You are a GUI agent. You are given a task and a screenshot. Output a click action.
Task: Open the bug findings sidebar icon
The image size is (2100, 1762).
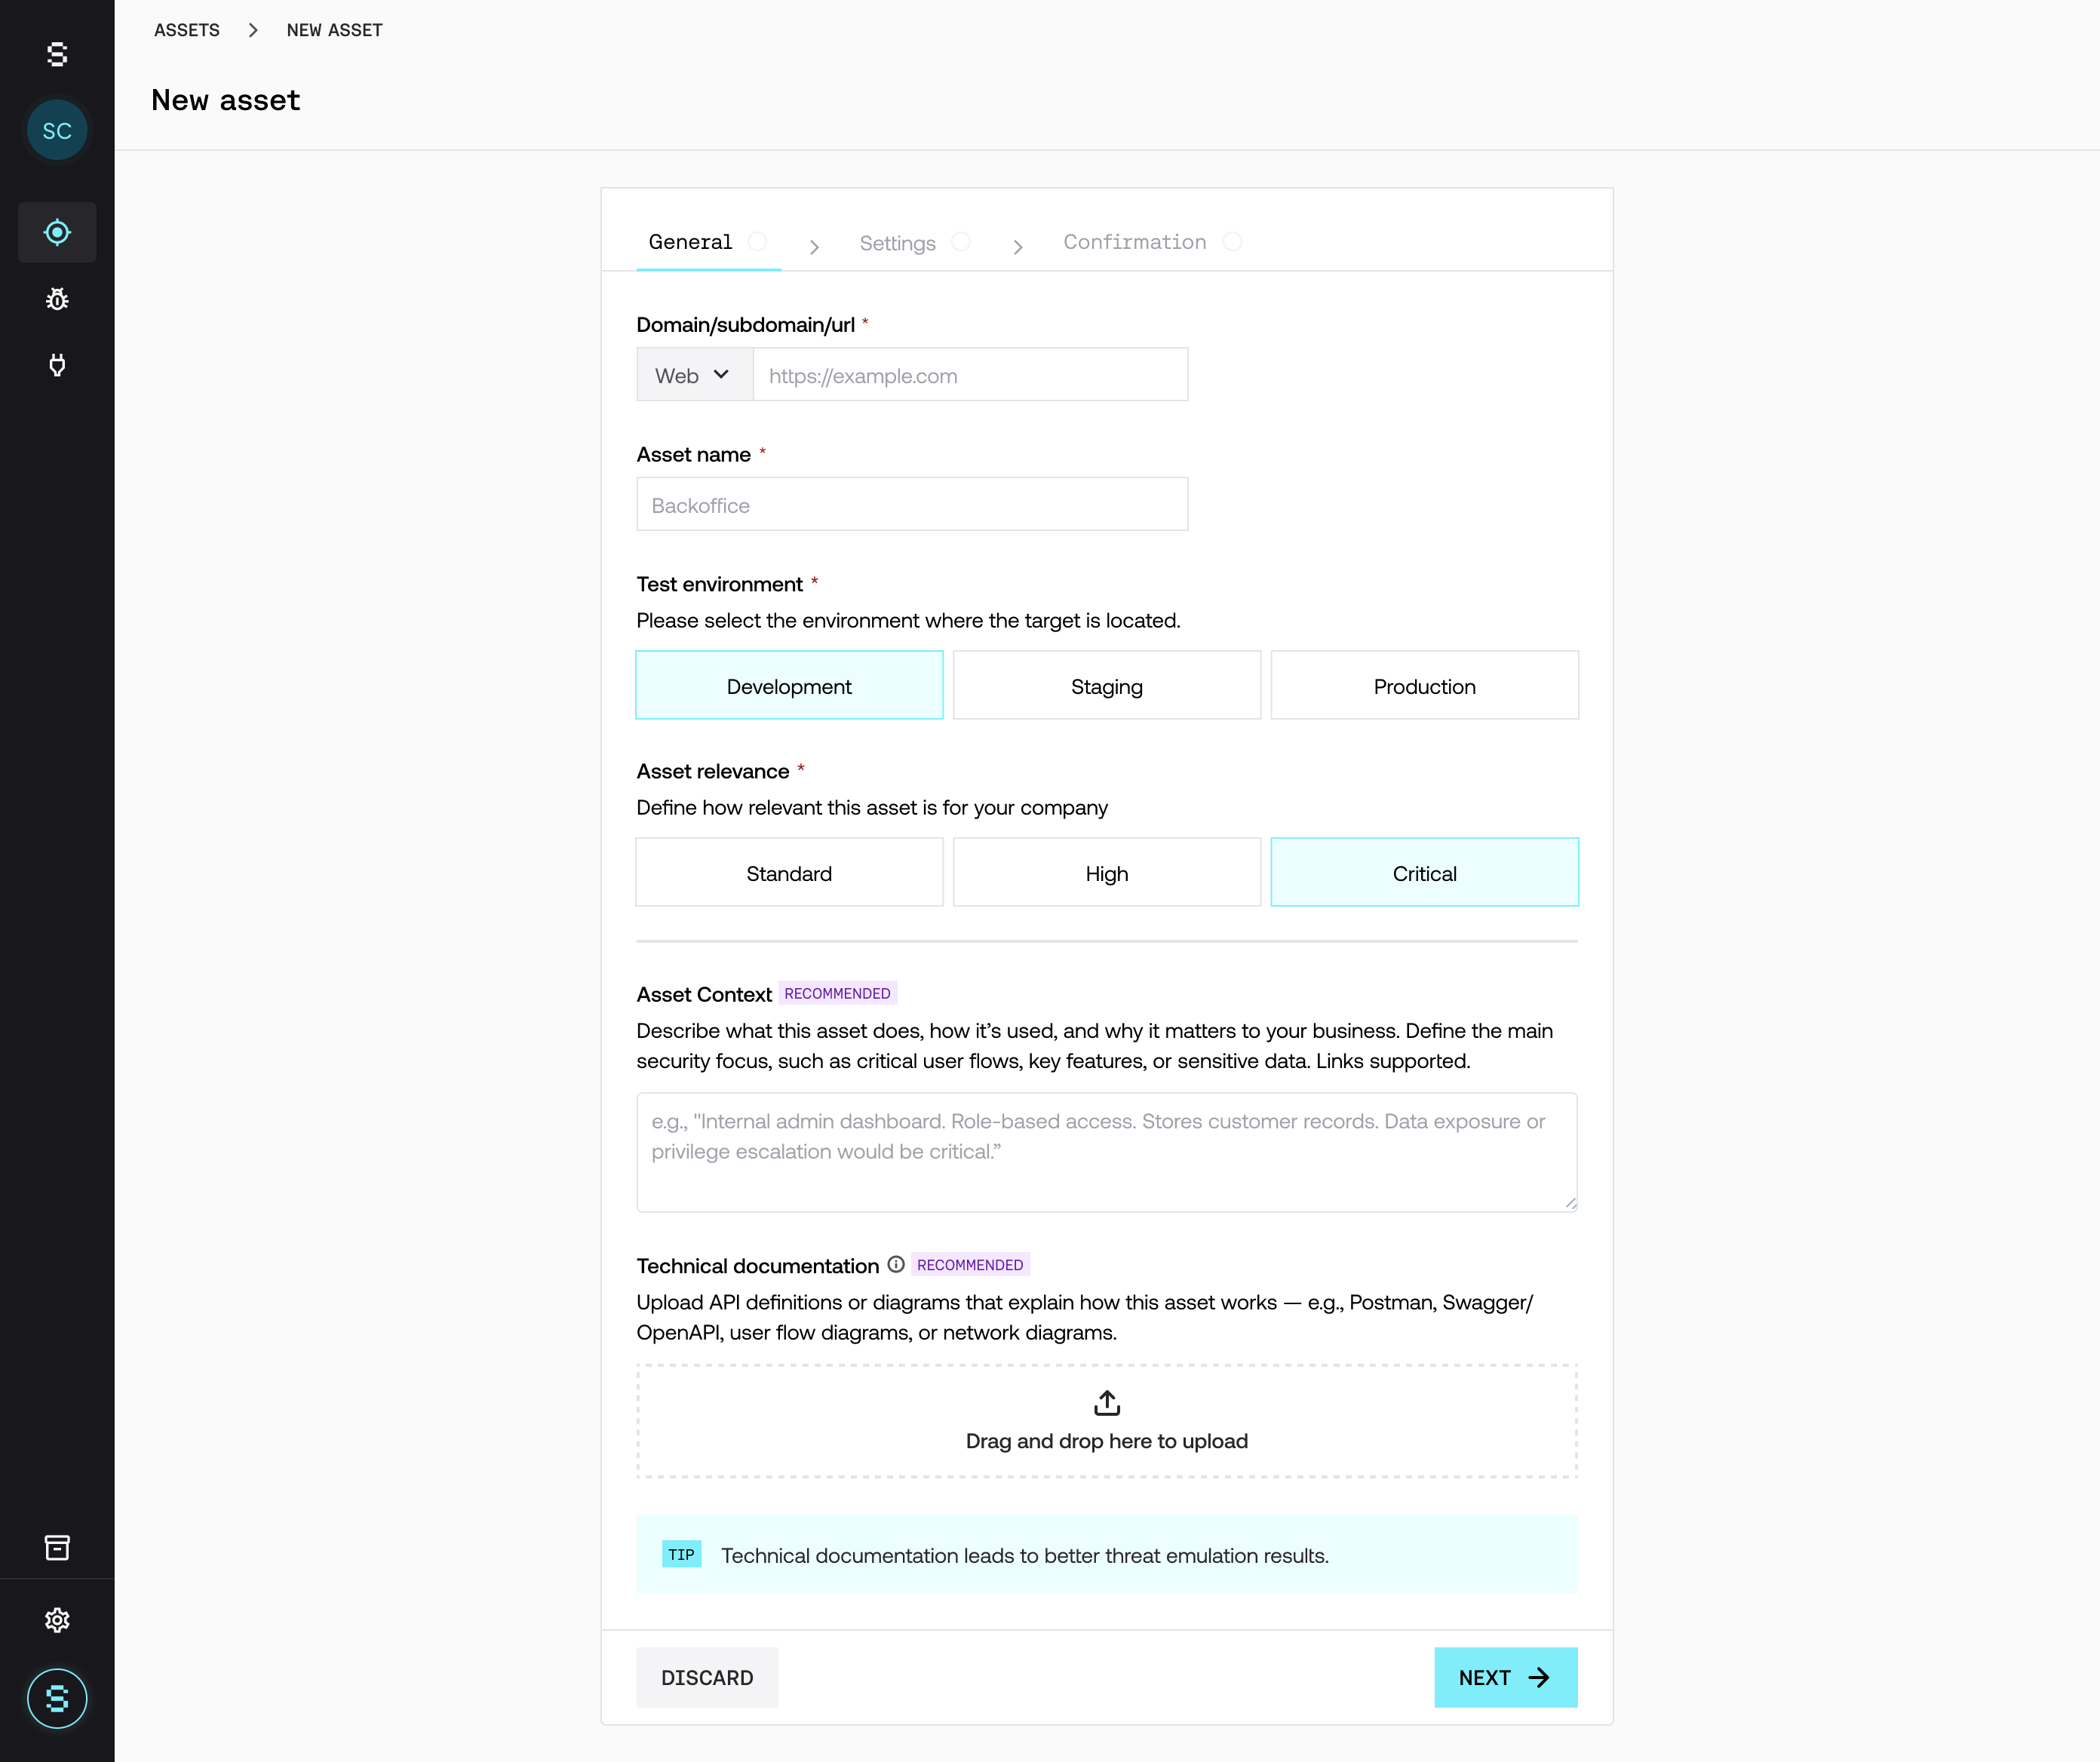[57, 299]
